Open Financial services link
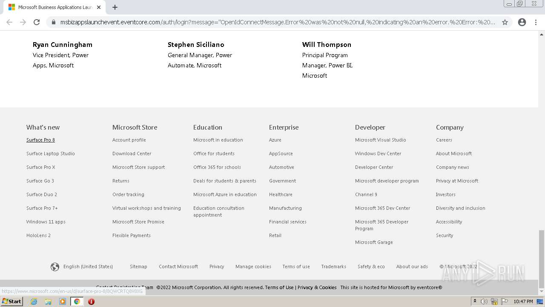 (x=288, y=222)
